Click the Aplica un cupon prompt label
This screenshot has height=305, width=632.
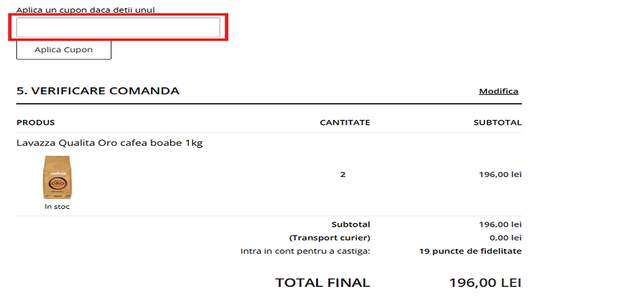(x=86, y=11)
